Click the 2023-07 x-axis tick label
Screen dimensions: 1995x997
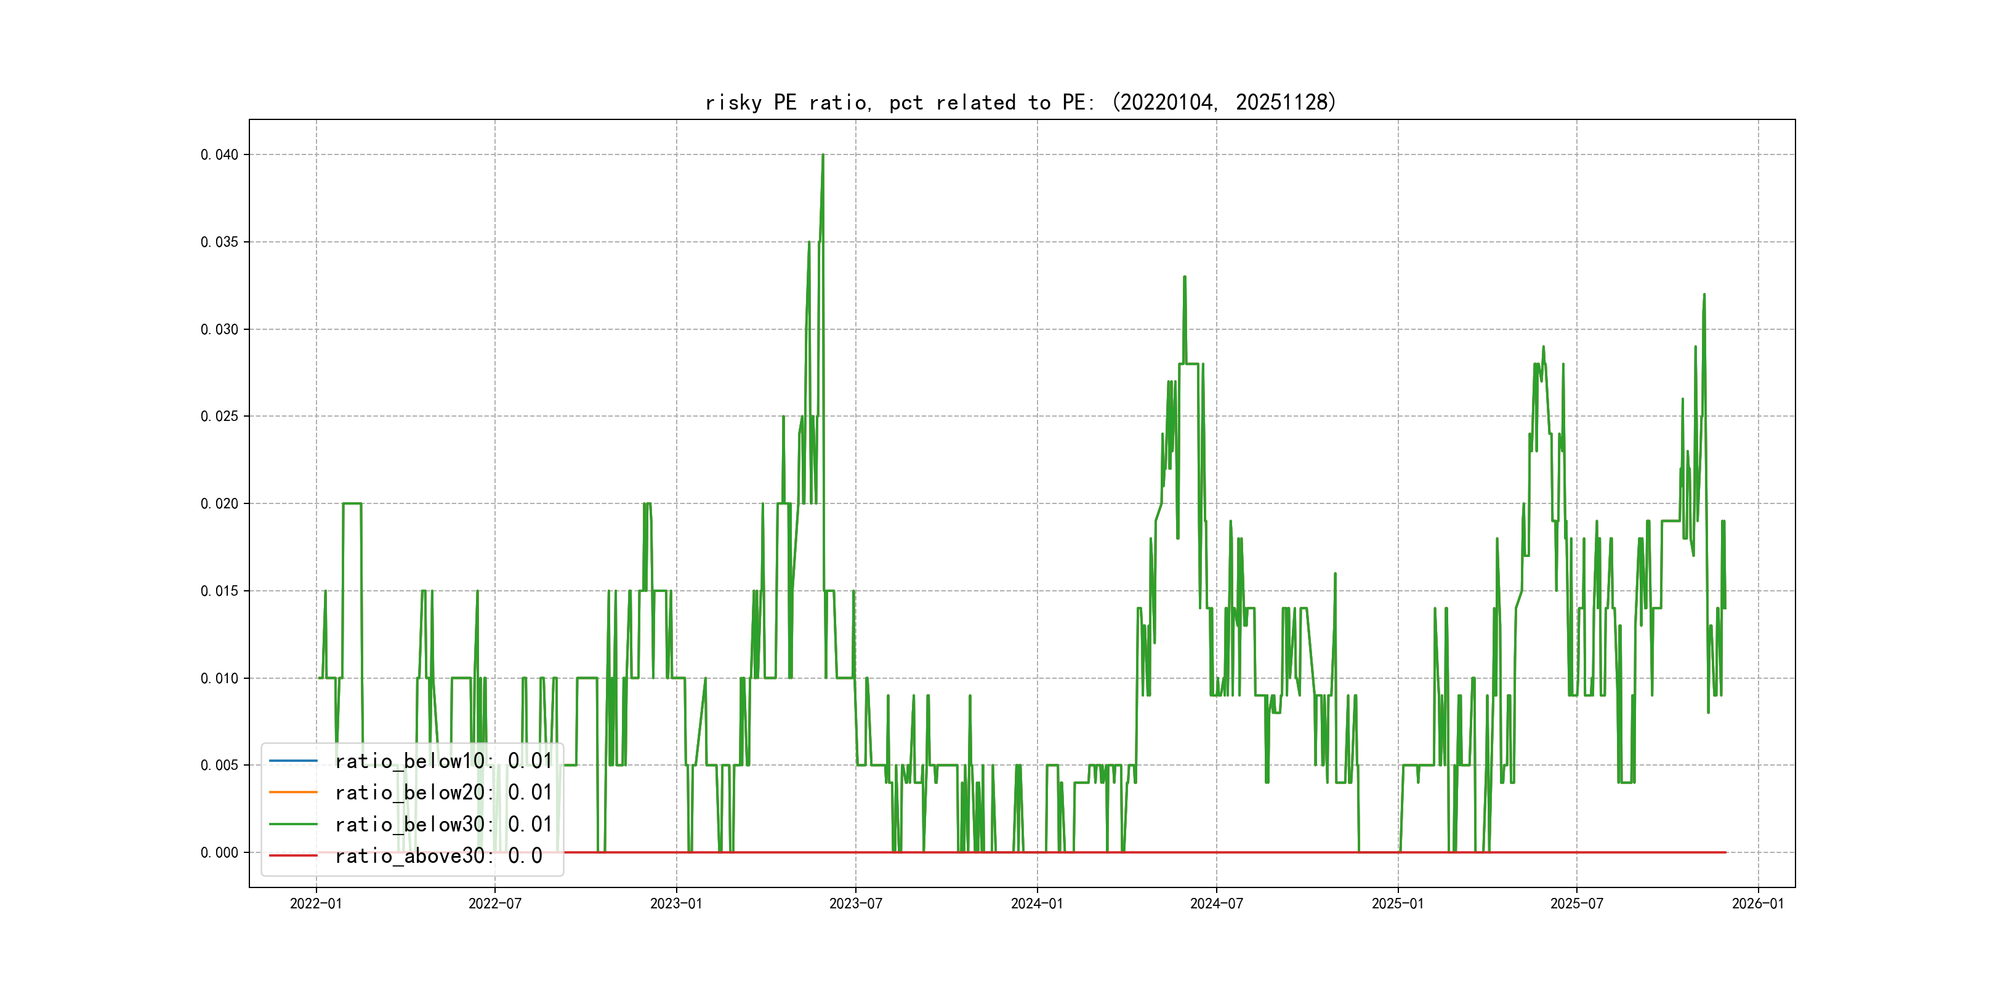(855, 903)
